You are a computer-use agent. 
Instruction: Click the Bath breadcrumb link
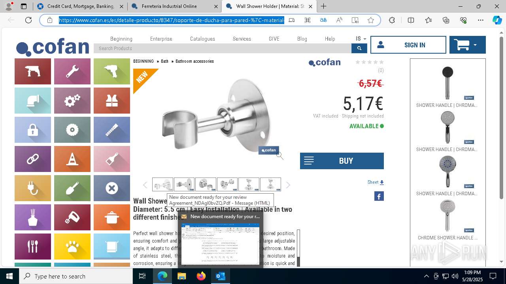164,61
